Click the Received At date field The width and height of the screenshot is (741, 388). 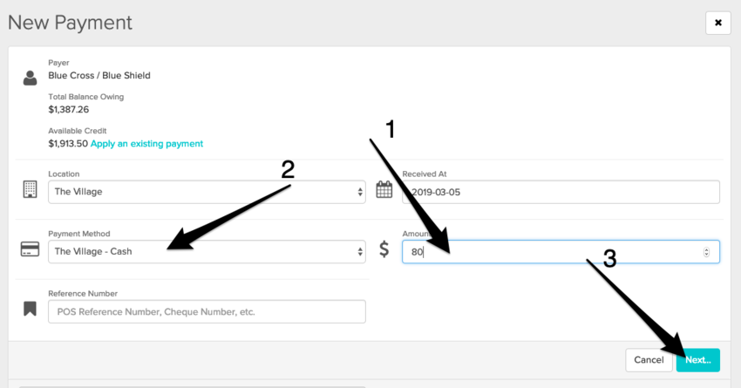point(561,192)
